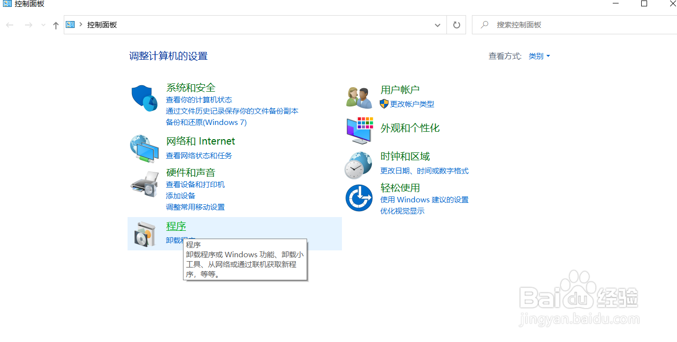This screenshot has height=342, width=677.
Task: Open the Clock and Region globe icon
Action: (358, 165)
